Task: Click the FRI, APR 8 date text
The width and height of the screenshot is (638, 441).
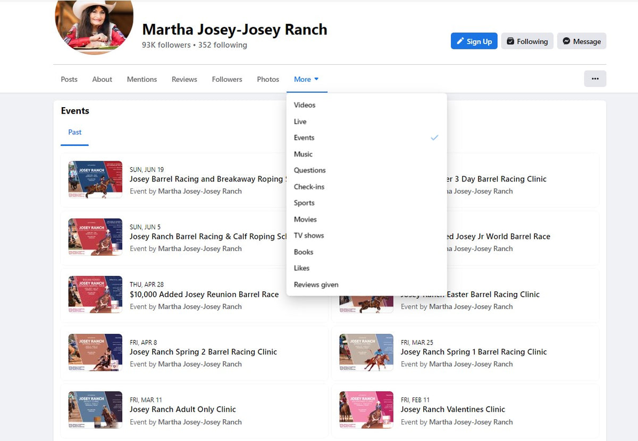Action: pyautogui.click(x=144, y=342)
